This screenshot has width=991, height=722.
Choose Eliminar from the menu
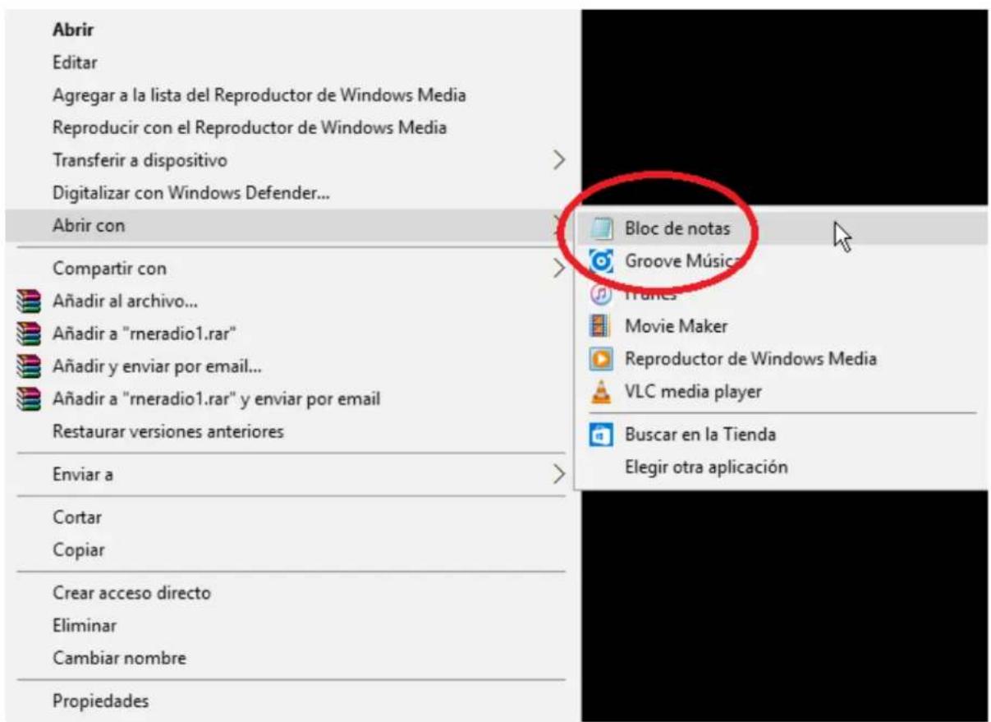point(85,626)
